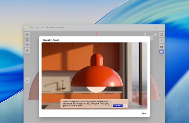The width and height of the screenshot is (189, 123).
Task: Click the expand arrow icon near undo
Action: pyautogui.click(x=145, y=35)
